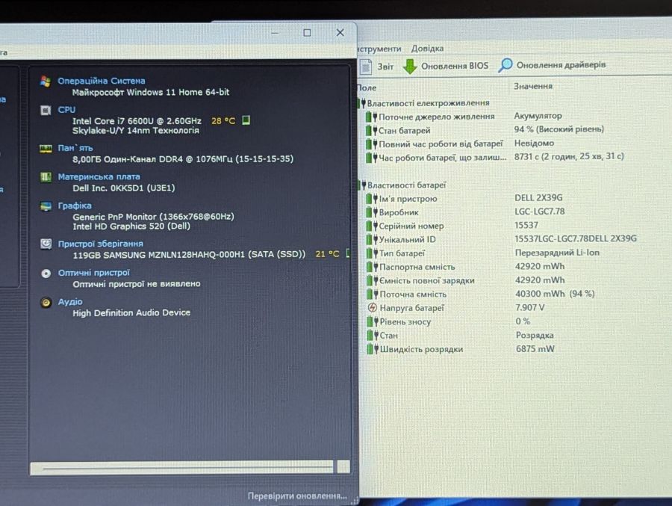Click the Speccy scrollbar end button
672x506 pixels.
[343, 467]
